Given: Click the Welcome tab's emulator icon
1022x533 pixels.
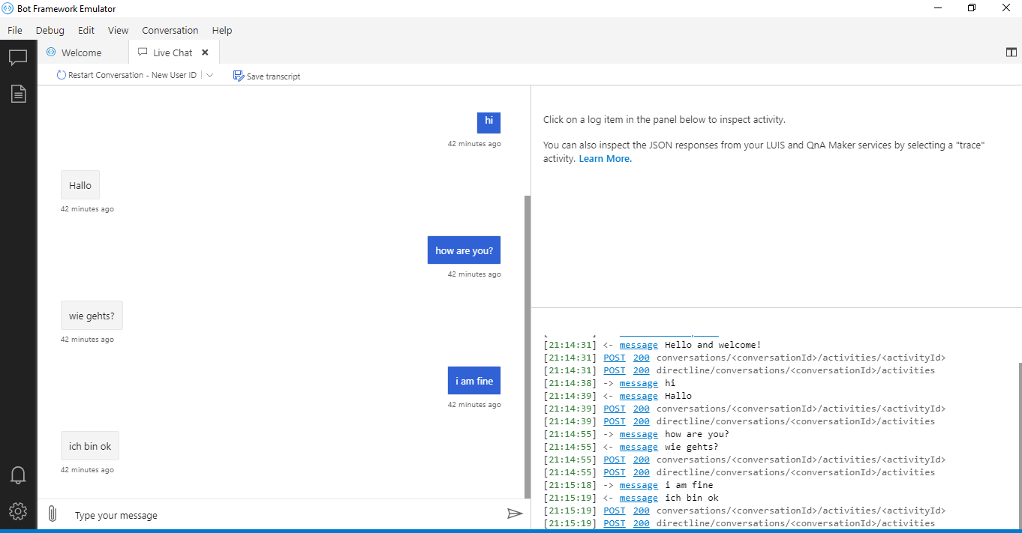Looking at the screenshot, I should [51, 52].
